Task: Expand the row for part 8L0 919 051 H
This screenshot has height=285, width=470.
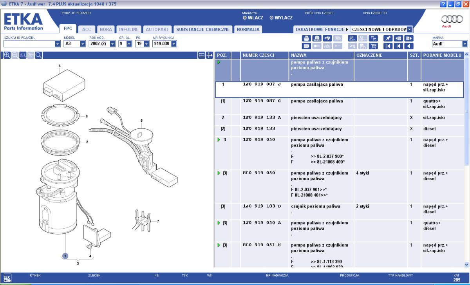Action: click(x=219, y=245)
